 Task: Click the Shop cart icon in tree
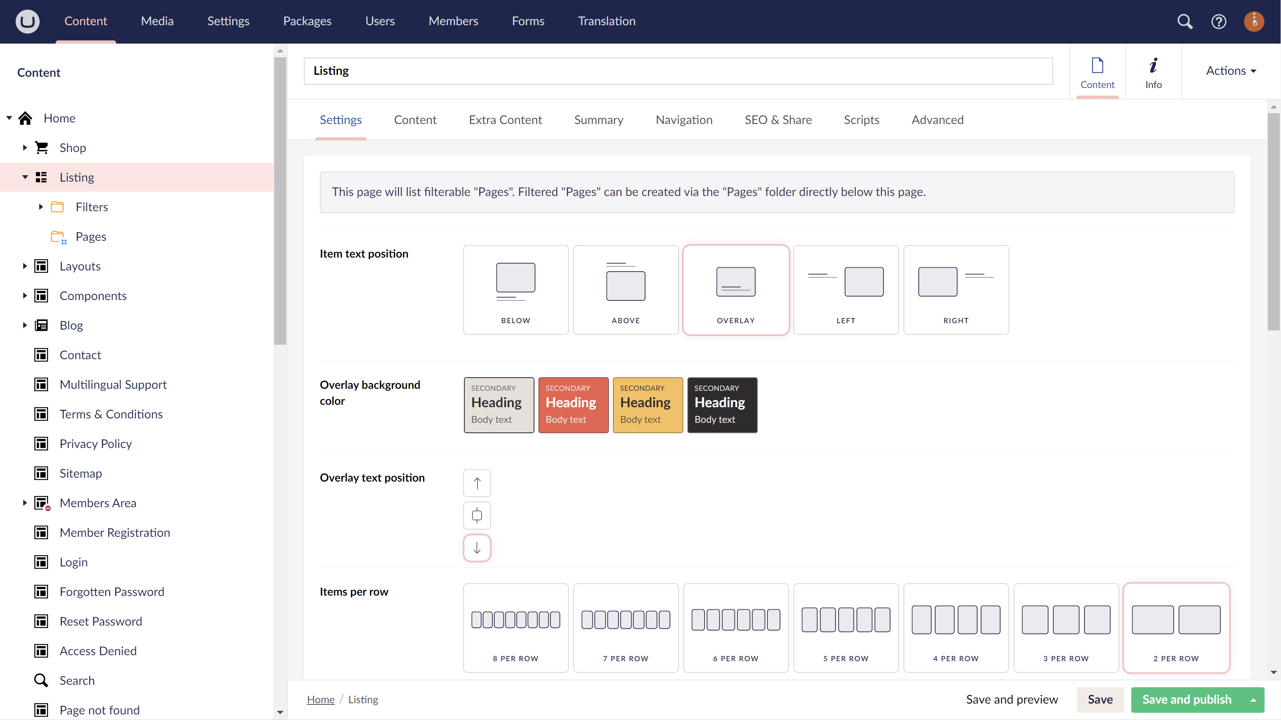(42, 148)
